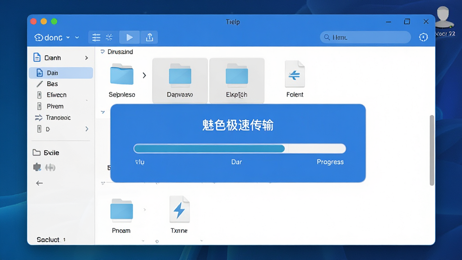
Task: Click the Dar label in dialog
Action: (236, 162)
